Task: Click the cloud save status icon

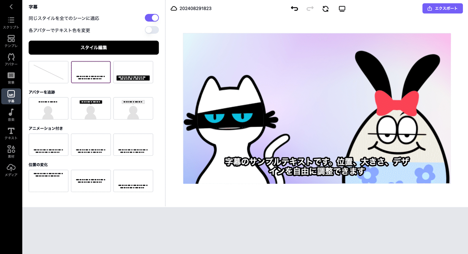Action: [174, 8]
